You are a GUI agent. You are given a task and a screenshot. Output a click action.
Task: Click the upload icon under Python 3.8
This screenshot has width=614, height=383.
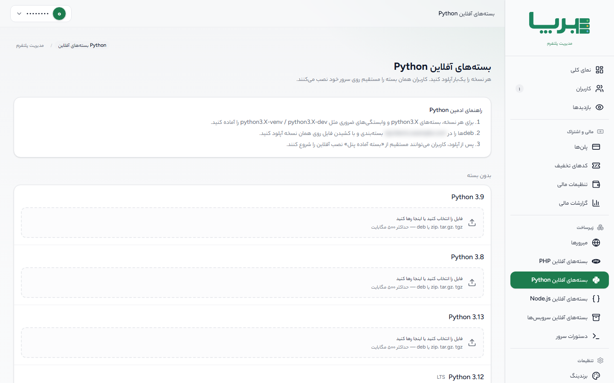tap(472, 283)
